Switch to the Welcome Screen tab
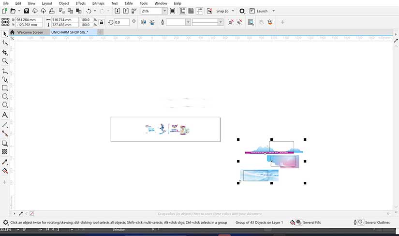 click(x=30, y=32)
